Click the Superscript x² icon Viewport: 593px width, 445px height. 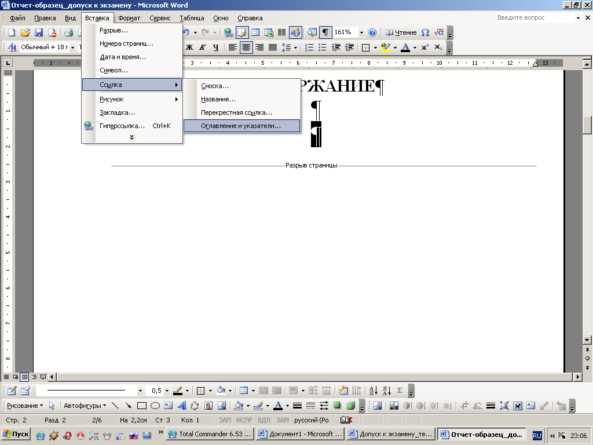pos(425,48)
